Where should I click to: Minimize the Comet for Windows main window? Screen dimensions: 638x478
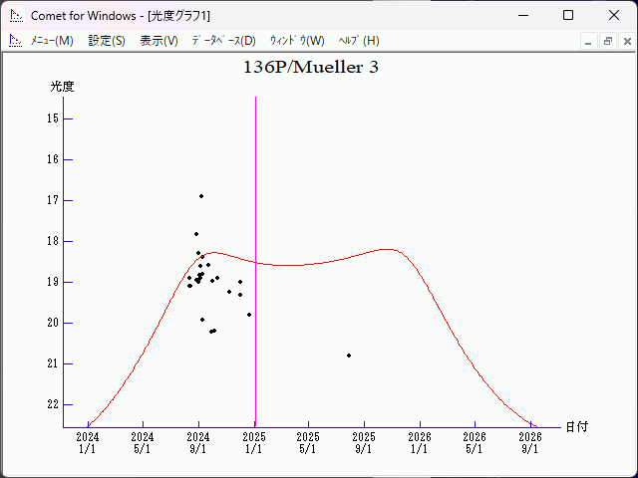[522, 15]
